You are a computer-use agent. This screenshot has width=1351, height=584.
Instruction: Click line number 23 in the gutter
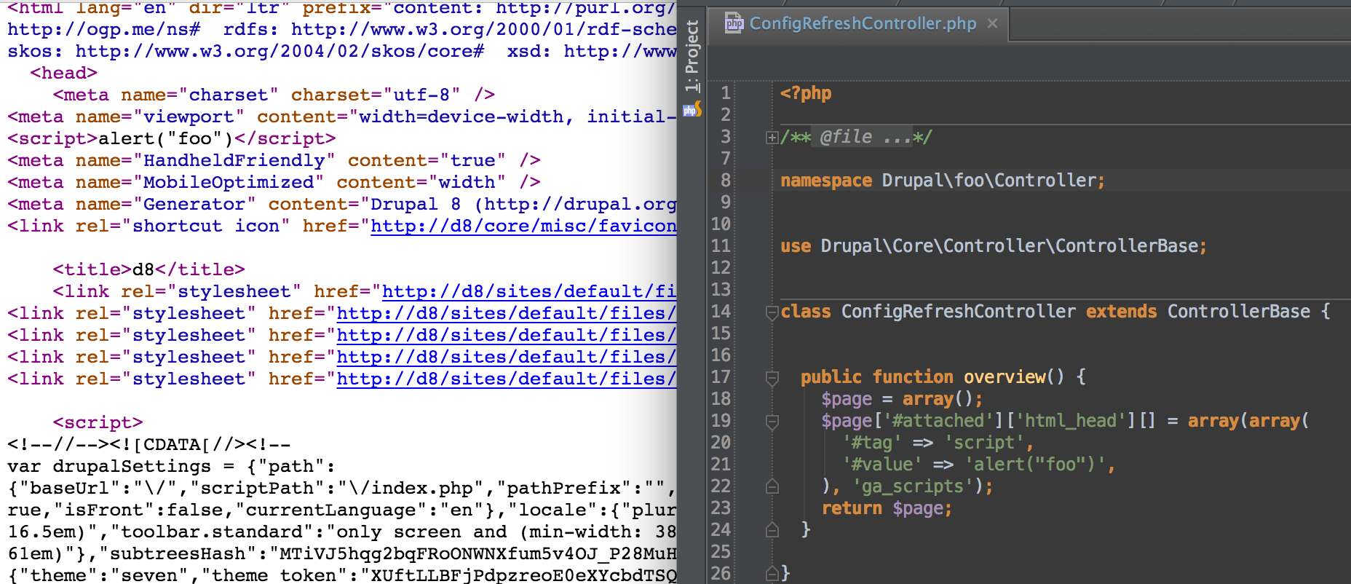coord(721,508)
